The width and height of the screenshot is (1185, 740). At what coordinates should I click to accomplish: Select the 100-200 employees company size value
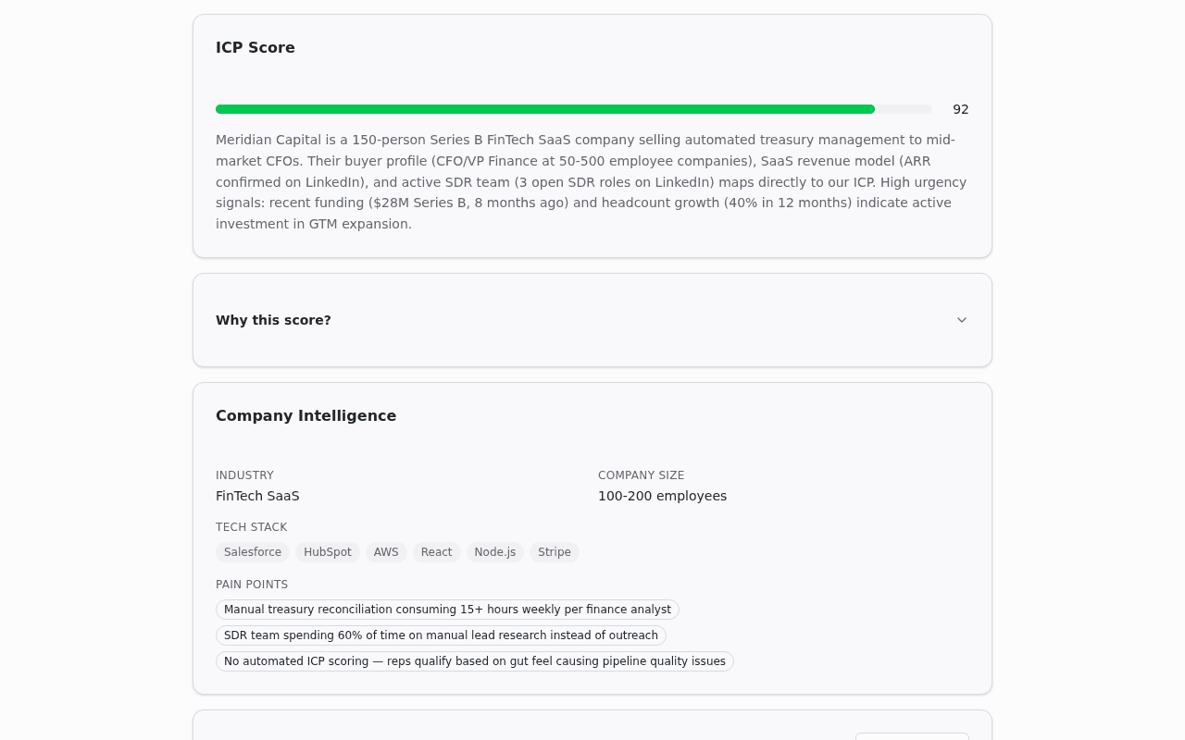click(x=662, y=496)
